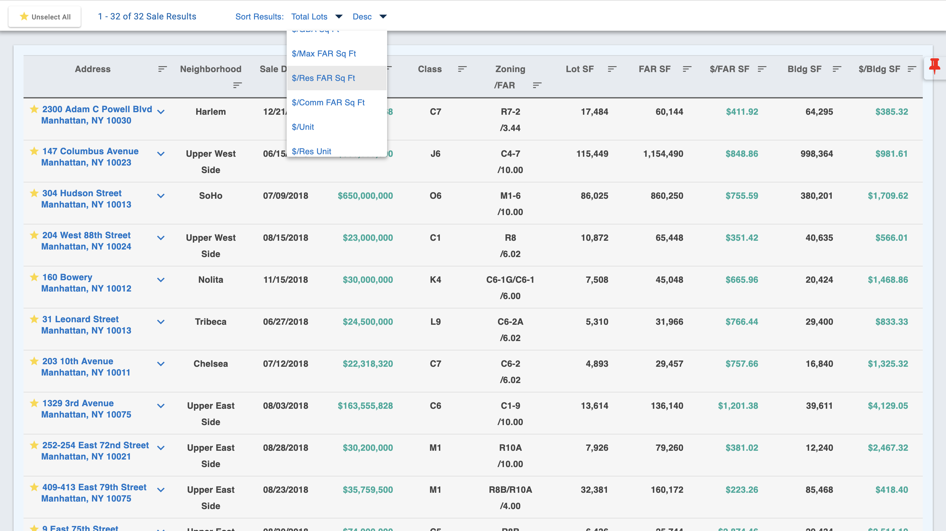Viewport: 946px width, 531px height.
Task: Expand 2300 Adam C Powell Blvd row chevron
Action: pos(160,112)
